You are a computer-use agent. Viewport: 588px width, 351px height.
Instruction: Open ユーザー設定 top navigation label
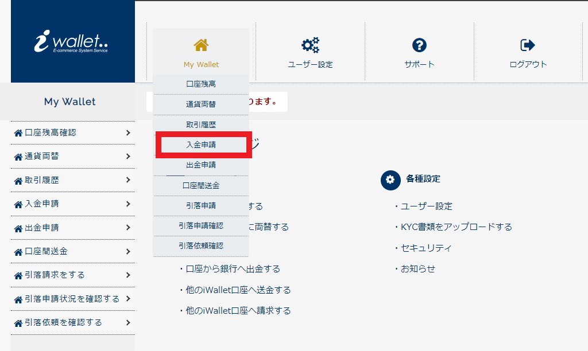(310, 64)
